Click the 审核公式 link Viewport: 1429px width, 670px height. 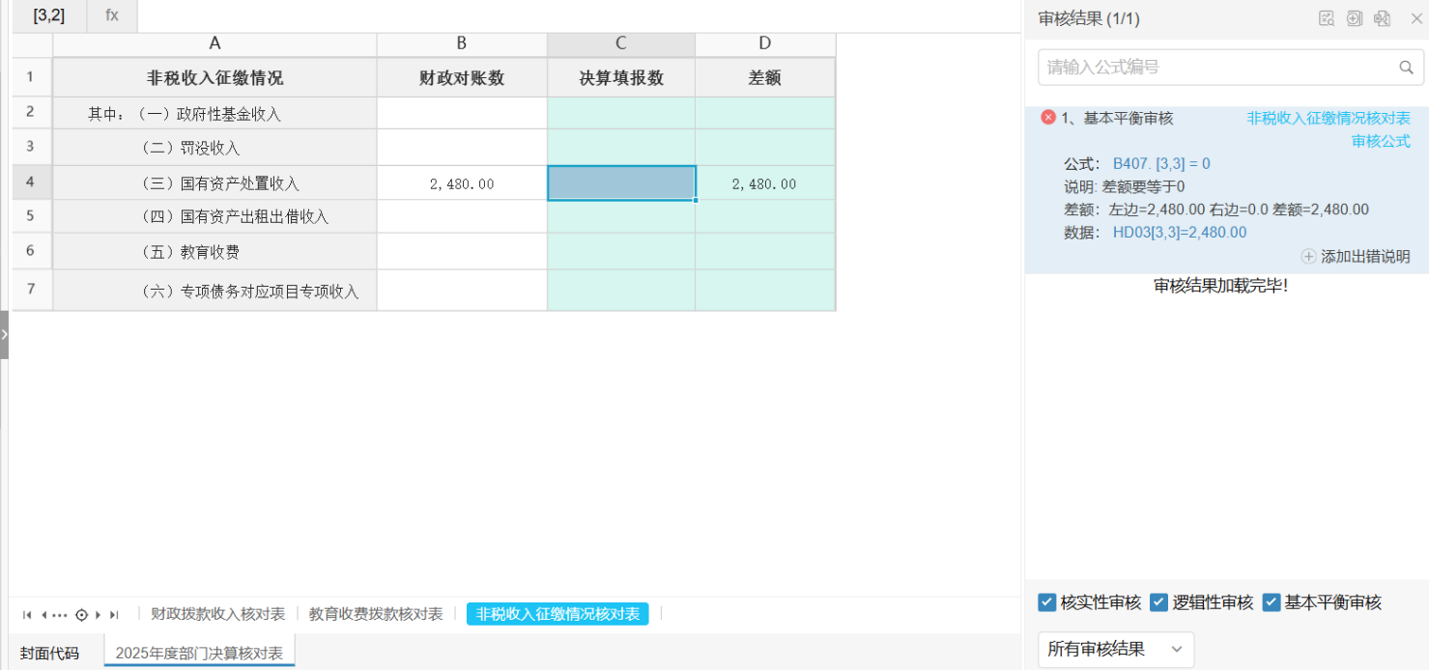point(1381,141)
